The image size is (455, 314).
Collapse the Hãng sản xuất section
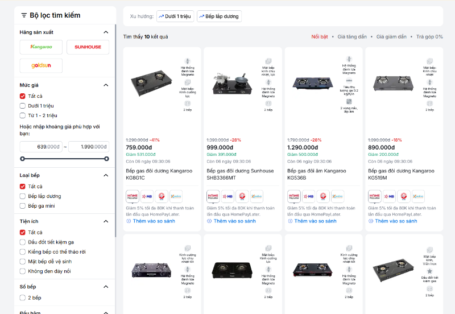[106, 32]
